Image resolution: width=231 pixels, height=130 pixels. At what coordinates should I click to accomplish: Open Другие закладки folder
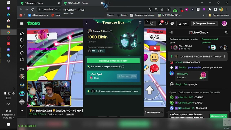[219, 15]
